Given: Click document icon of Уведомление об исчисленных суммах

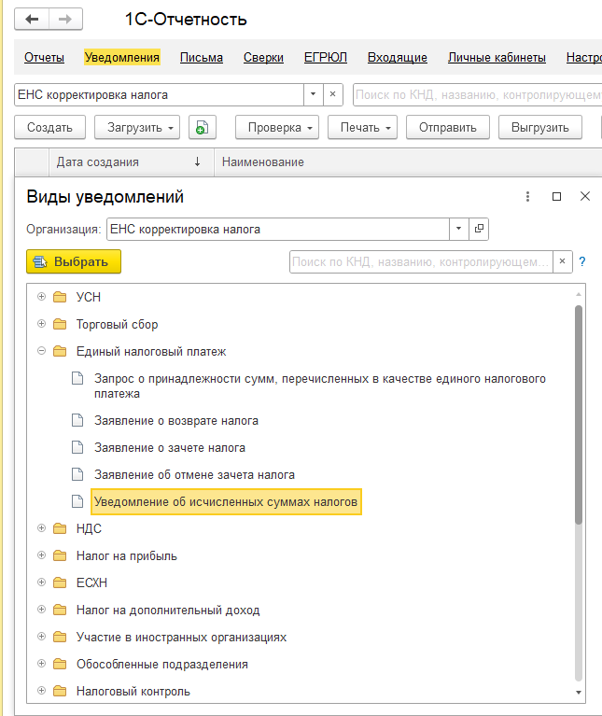Looking at the screenshot, I should (77, 501).
